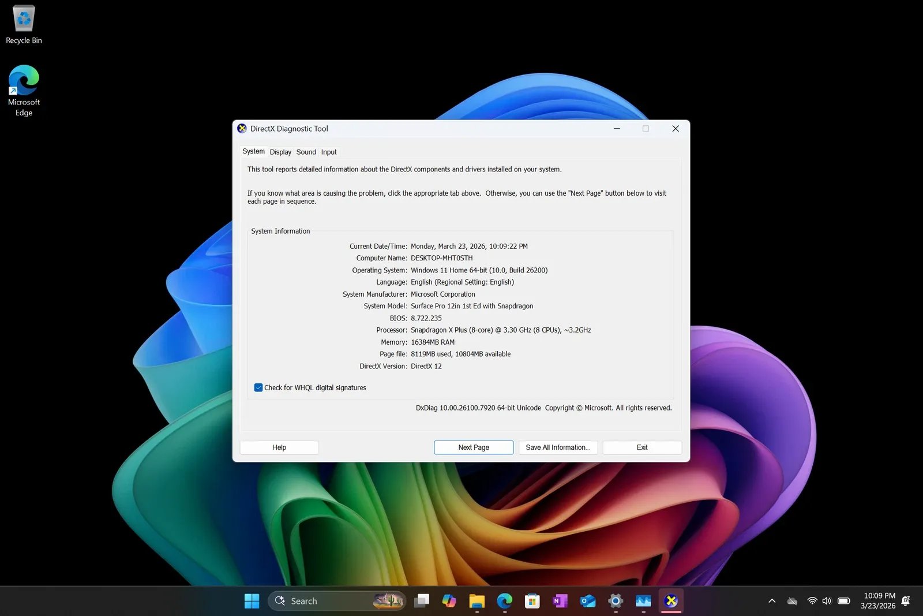Open Copilot from the taskbar
The height and width of the screenshot is (616, 923).
click(449, 600)
